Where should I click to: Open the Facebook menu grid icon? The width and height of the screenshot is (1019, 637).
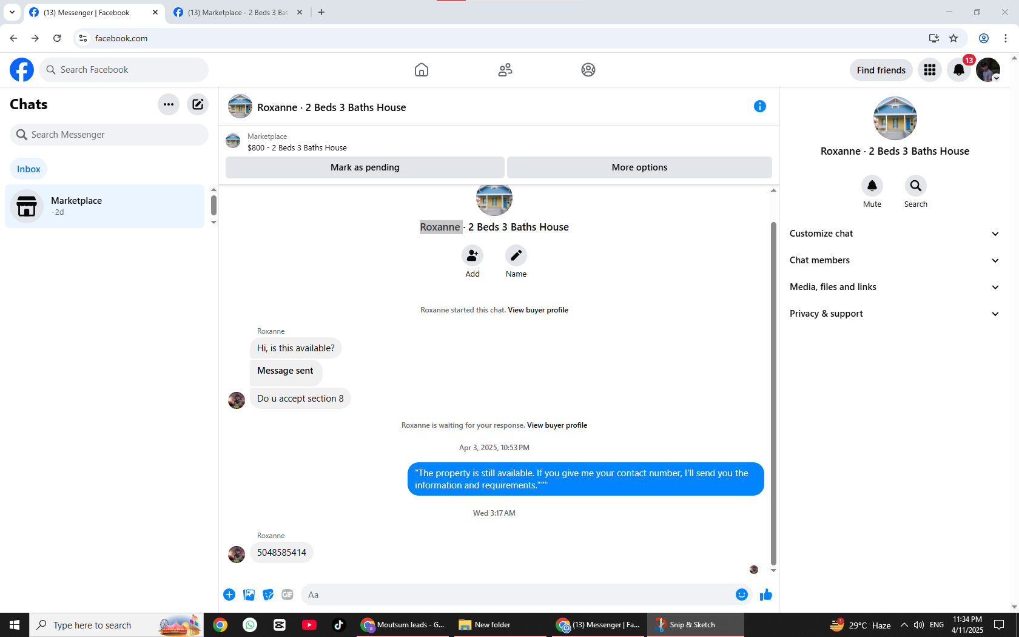pyautogui.click(x=930, y=70)
